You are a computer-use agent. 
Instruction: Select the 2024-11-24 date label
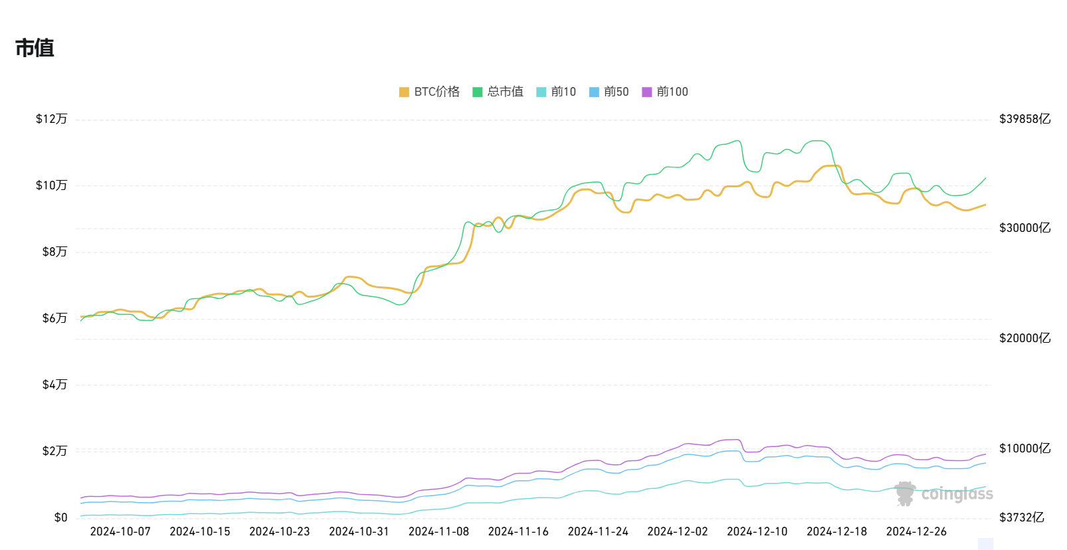click(x=598, y=531)
